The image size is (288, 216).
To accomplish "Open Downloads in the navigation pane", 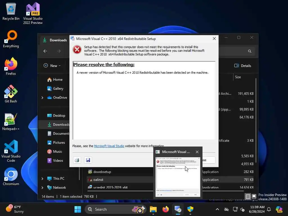I will point(58,125).
